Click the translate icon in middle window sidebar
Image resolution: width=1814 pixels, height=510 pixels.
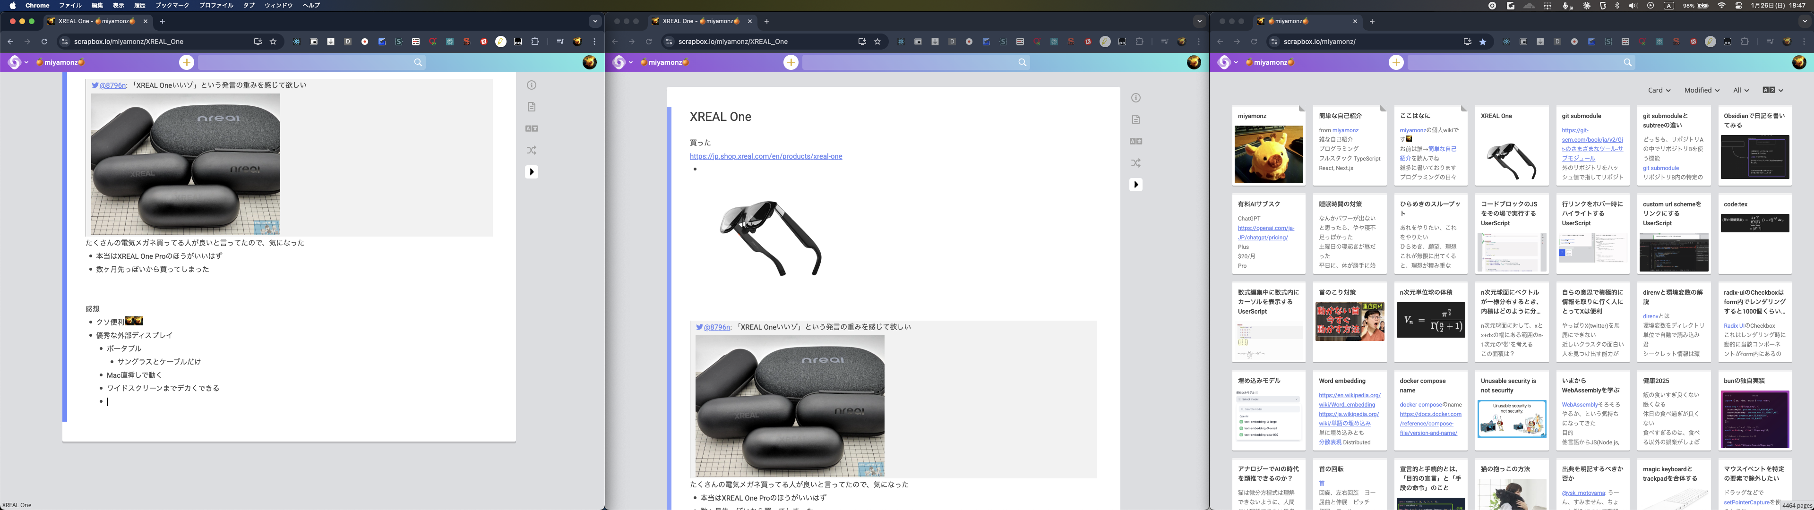1136,141
